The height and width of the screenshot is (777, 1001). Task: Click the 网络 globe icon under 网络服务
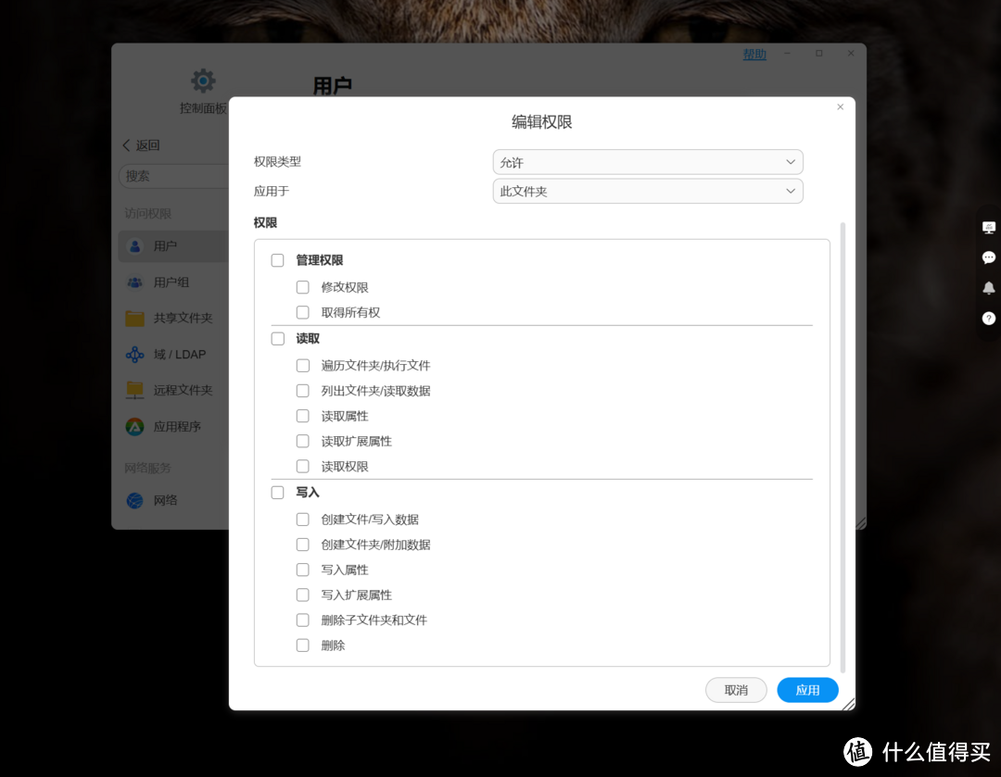click(x=134, y=499)
